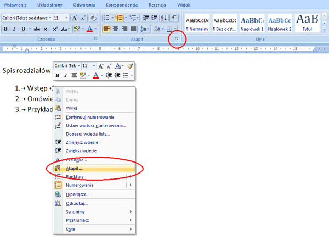Open the Wstawianie ribbon tab
Image resolution: width=329 pixels, height=240 pixels.
pos(15,5)
